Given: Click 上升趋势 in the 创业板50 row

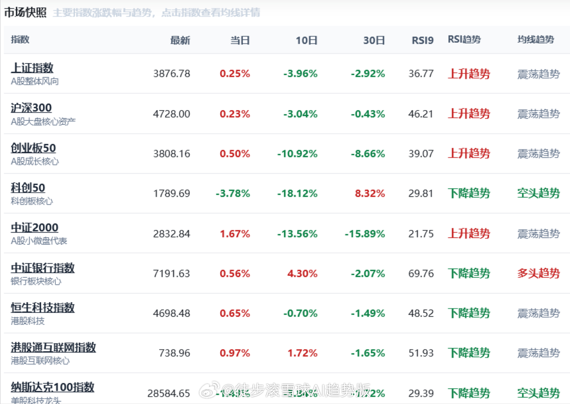Looking at the screenshot, I should coord(469,154).
